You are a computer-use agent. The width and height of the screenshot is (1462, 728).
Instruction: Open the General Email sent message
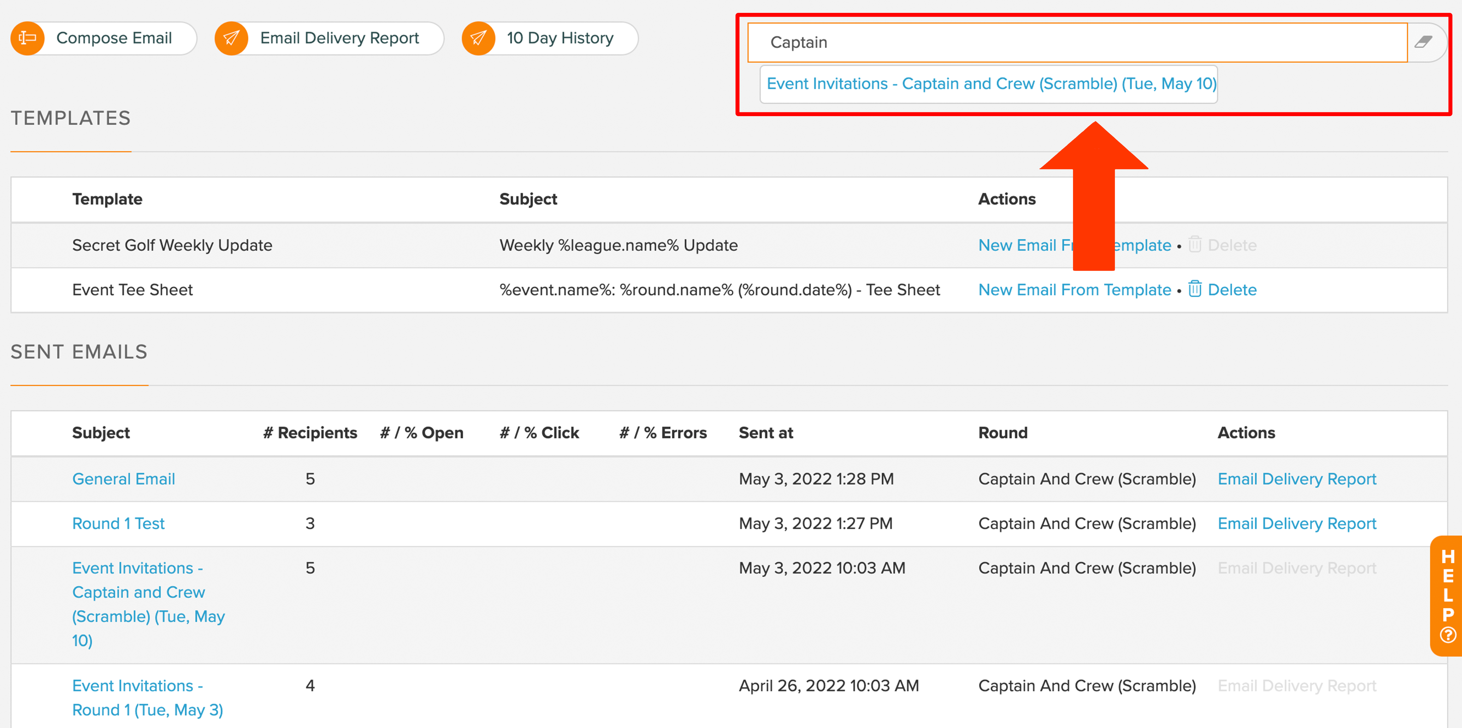123,479
